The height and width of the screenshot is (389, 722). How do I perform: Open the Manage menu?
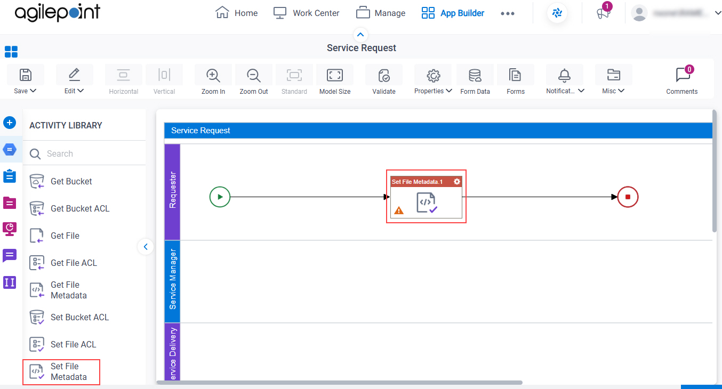(x=381, y=13)
